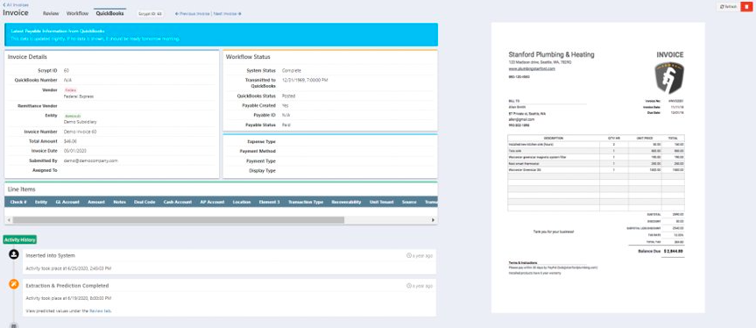
Task: Click the orange Extraction & Prediction icon
Action: tap(14, 284)
